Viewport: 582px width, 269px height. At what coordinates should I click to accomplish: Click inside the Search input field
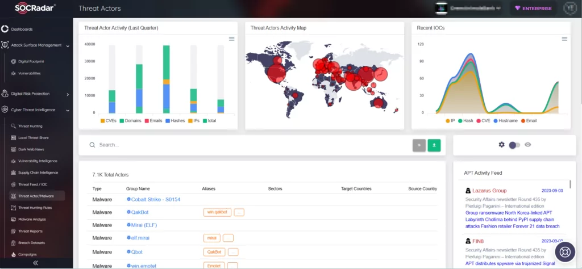click(x=252, y=145)
